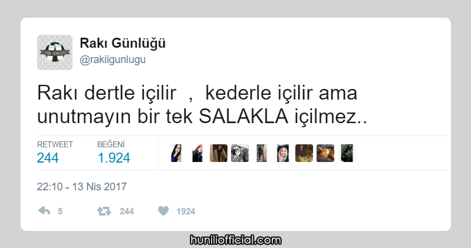The image size is (471, 248).
Task: Open Rakı Günlüğü profile avatar
Action: 55,52
